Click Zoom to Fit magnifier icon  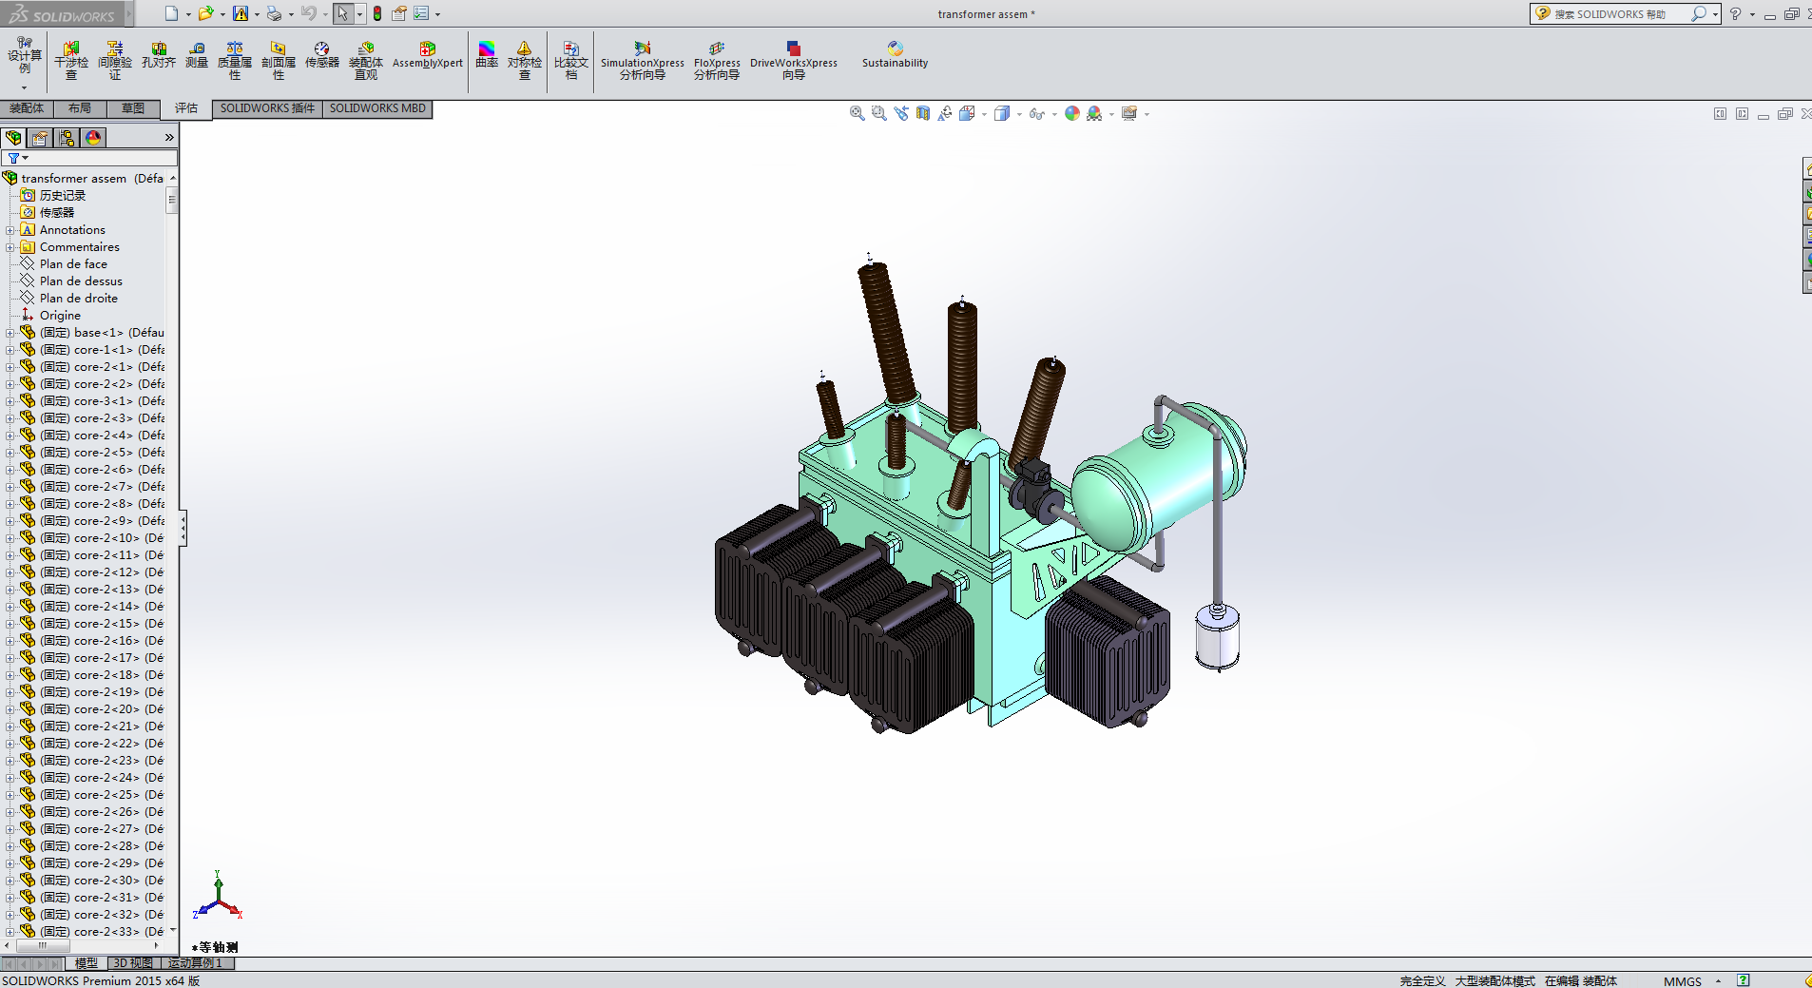[857, 113]
